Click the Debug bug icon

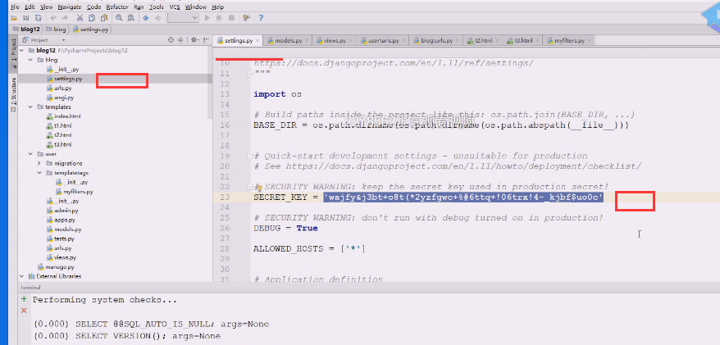coord(219,18)
